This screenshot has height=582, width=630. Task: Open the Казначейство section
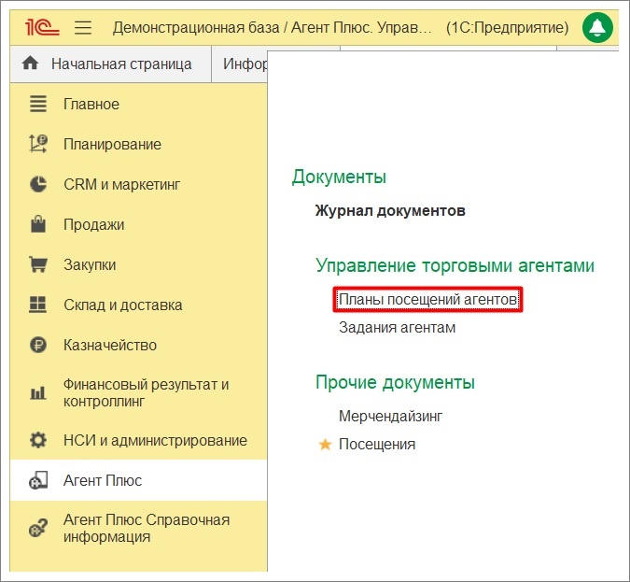coord(138,345)
